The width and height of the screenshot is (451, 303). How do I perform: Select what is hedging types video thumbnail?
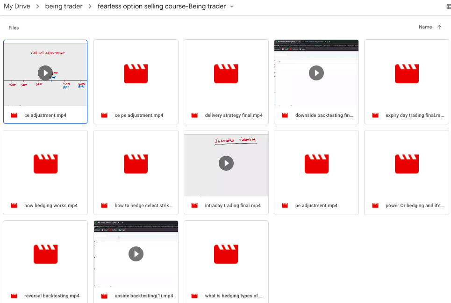pos(226,254)
